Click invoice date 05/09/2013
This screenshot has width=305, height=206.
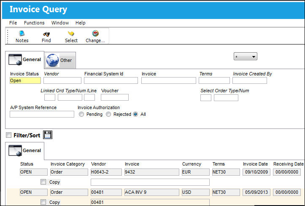(x=256, y=192)
